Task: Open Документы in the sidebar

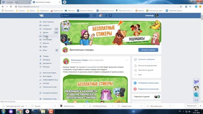Action: tap(47, 63)
